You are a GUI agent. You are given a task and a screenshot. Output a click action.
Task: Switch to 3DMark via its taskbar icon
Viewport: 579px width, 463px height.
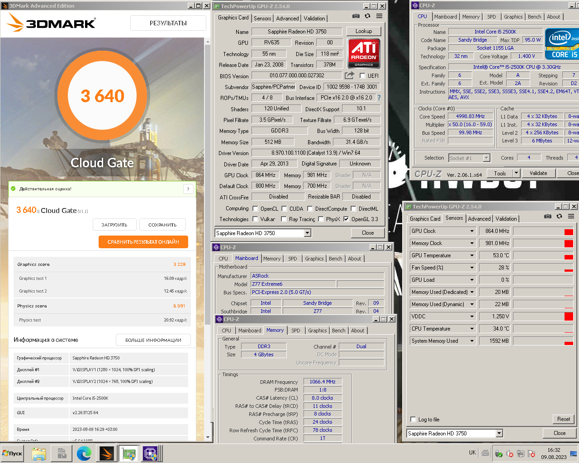click(106, 454)
